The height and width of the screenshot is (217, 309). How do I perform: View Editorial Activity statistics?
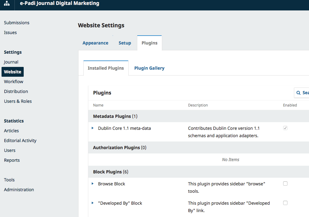click(20, 141)
